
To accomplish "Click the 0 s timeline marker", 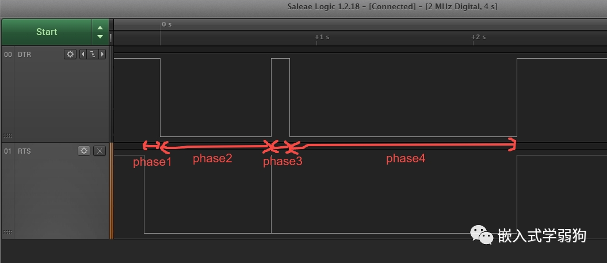I will (167, 24).
